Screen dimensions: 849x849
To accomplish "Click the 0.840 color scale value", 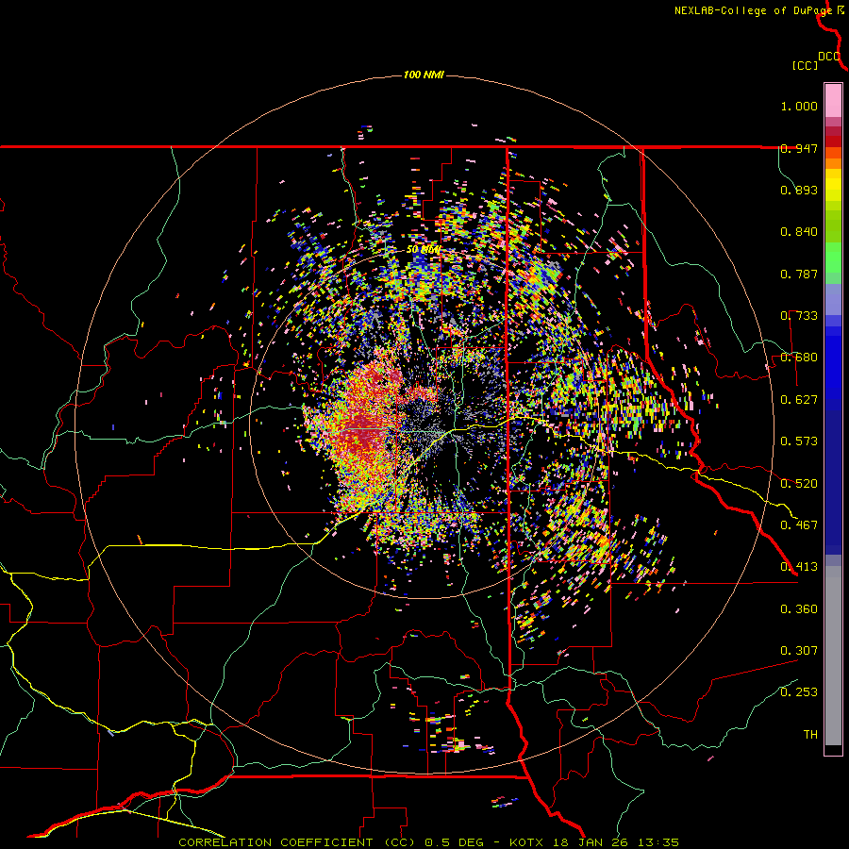I will tap(799, 232).
